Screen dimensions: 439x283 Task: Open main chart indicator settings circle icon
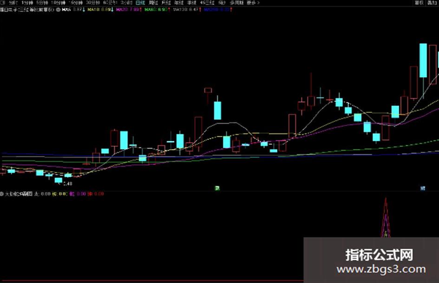(58, 10)
